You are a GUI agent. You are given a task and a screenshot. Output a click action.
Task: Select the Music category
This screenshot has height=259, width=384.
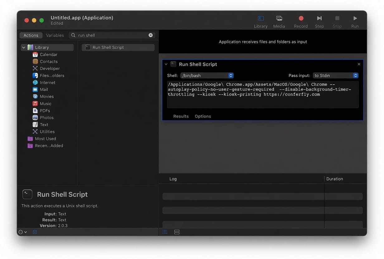42,103
